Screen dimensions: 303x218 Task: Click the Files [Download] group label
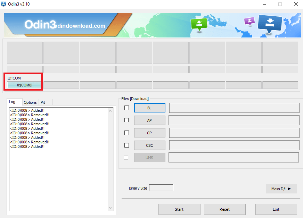pos(135,99)
